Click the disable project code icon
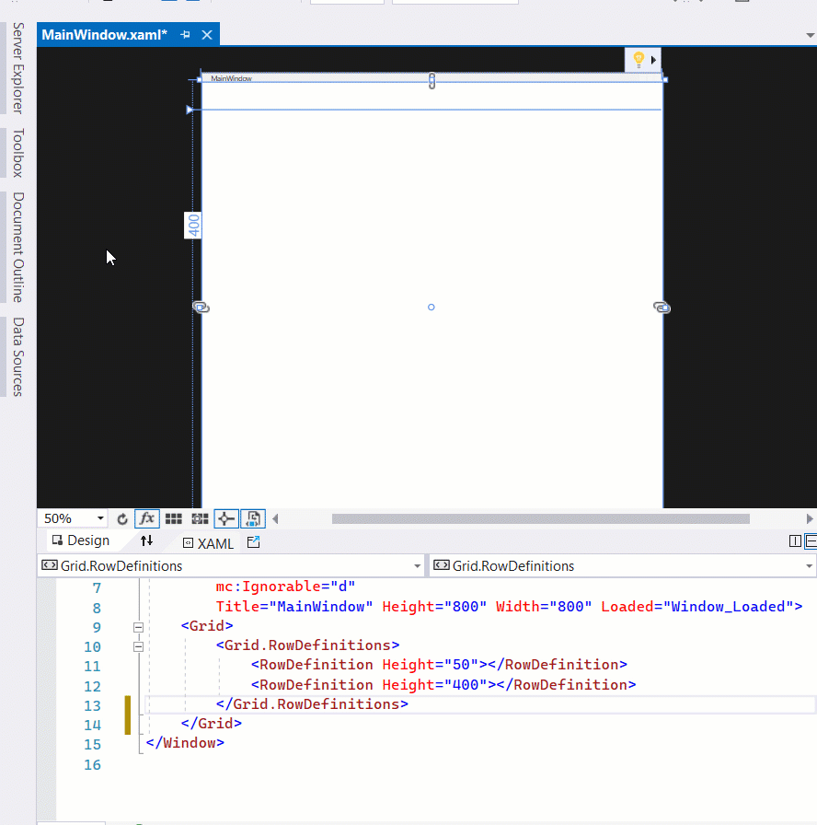 click(x=252, y=518)
